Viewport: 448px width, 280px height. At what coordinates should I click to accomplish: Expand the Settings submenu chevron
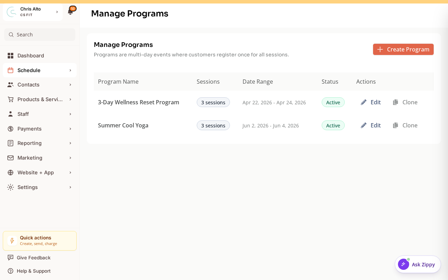tap(70, 187)
